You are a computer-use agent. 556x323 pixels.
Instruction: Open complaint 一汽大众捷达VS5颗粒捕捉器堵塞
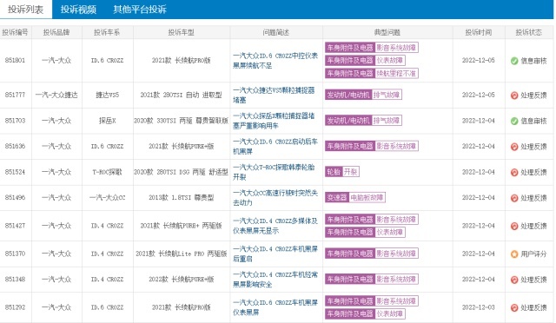(x=274, y=95)
